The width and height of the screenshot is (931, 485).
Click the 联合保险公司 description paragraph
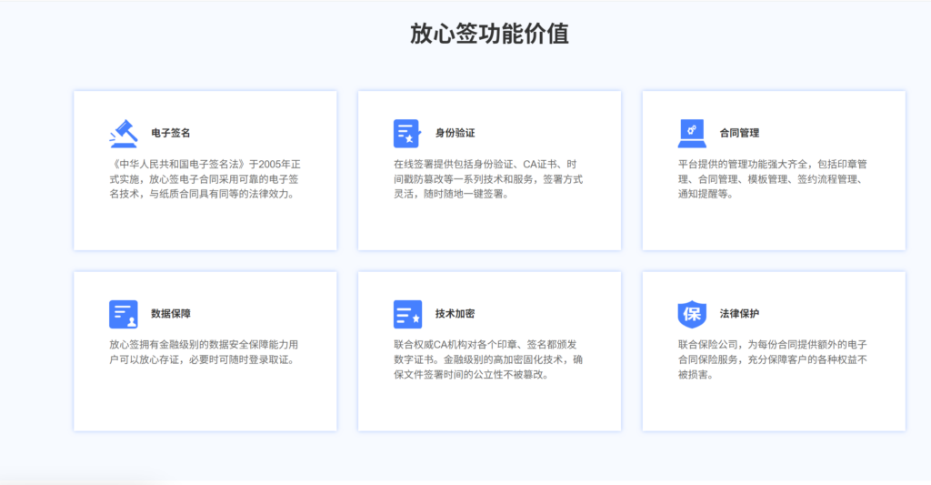[x=773, y=359]
